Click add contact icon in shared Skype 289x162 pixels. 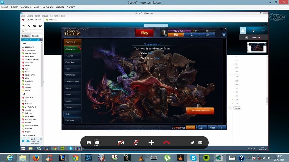[x=41, y=26]
